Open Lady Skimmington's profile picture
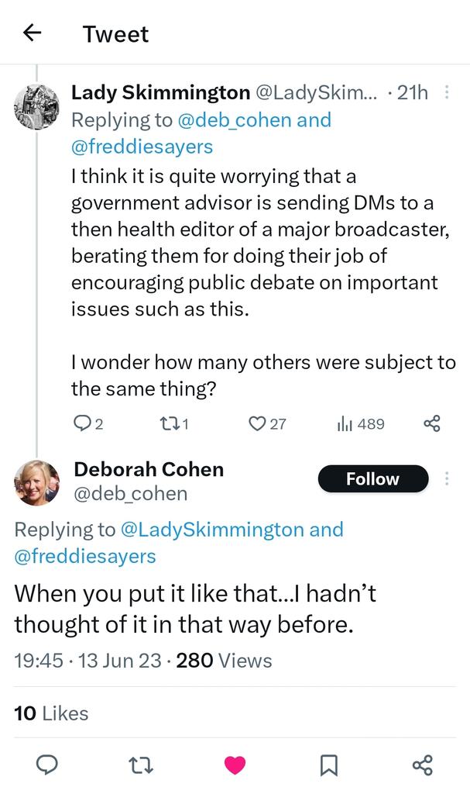Screen dimensions: 470x794 tap(36, 106)
